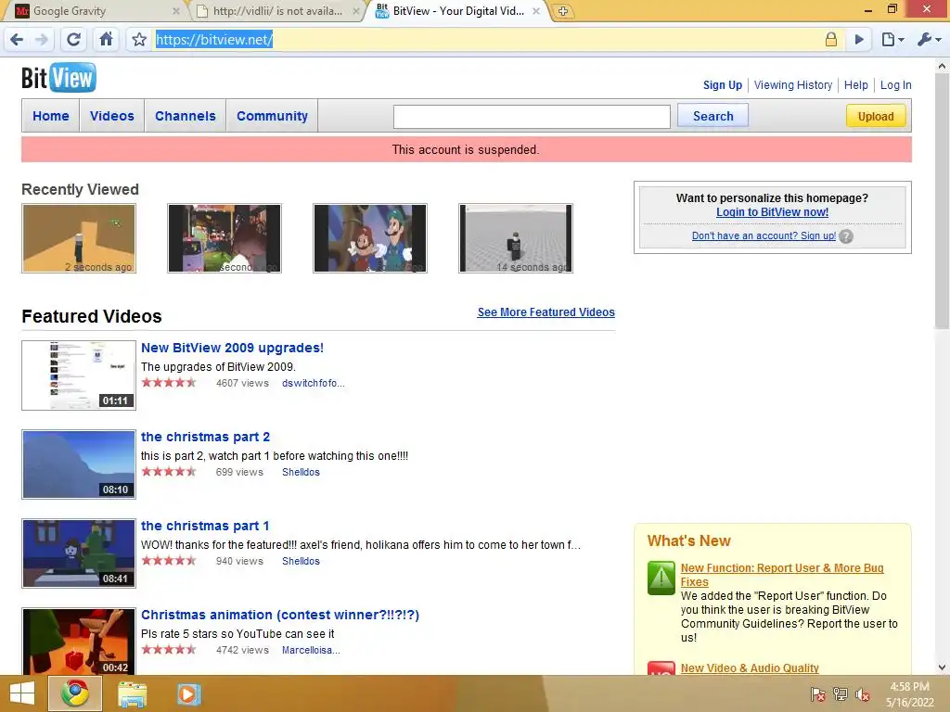Viewport: 950px width, 712px height.
Task: Click the BitView search text field
Action: 532,116
